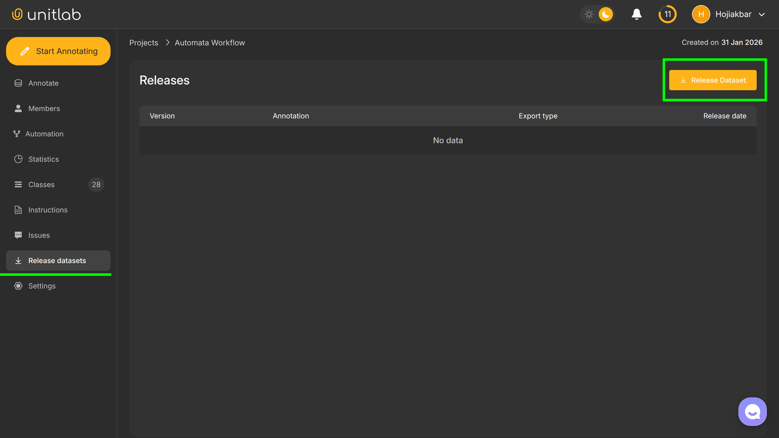Viewport: 779px width, 438px height.
Task: Open the Issues panel
Action: [x=39, y=235]
